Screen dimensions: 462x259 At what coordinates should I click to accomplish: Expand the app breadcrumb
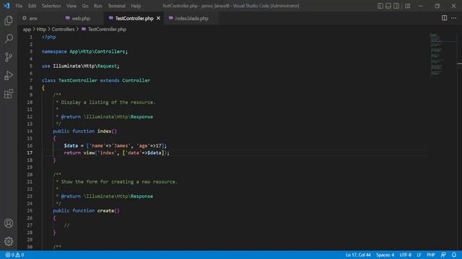pyautogui.click(x=27, y=29)
